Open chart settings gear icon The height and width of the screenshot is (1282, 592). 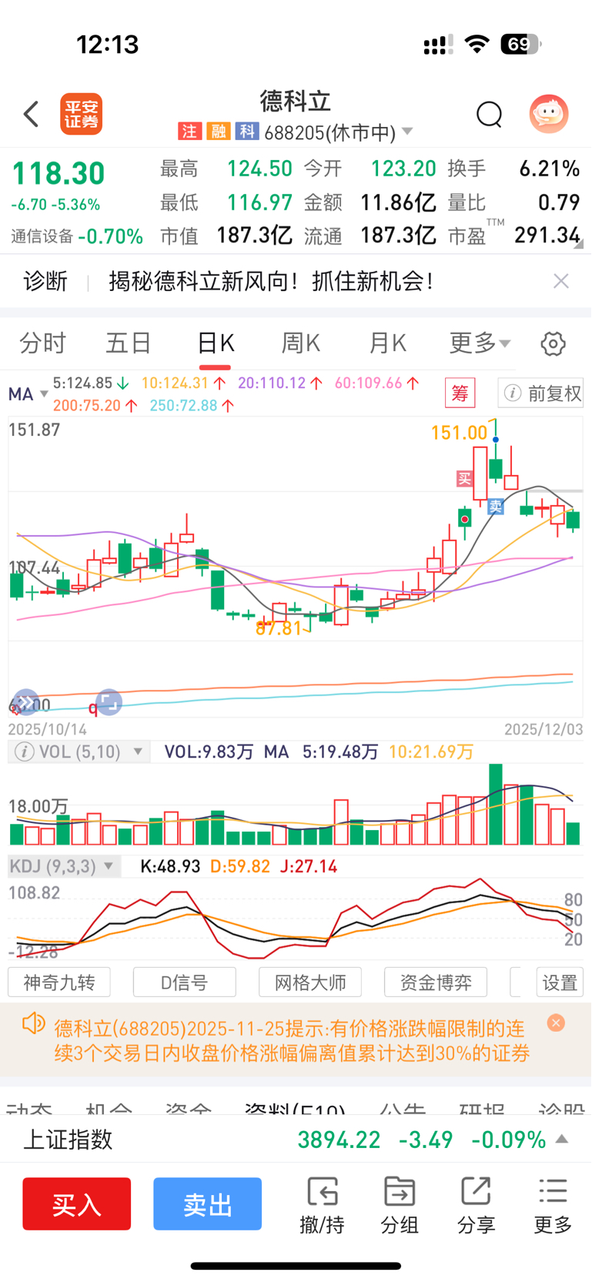553,343
